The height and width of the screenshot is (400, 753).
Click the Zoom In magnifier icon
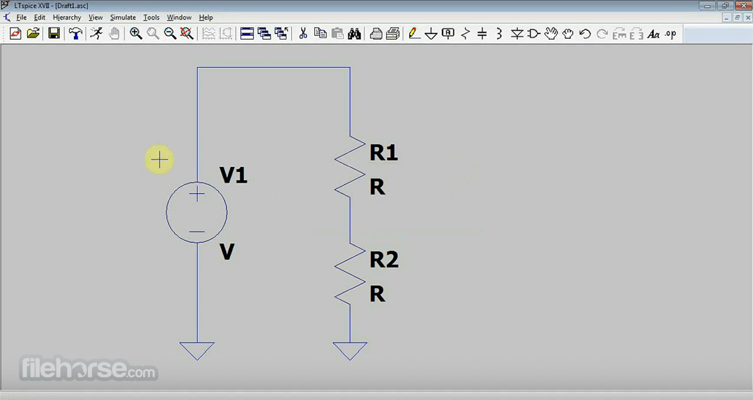click(136, 33)
